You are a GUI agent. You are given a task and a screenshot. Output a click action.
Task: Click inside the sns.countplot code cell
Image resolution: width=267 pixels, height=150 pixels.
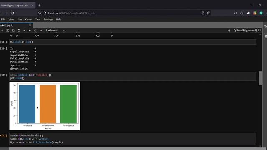click(133, 77)
